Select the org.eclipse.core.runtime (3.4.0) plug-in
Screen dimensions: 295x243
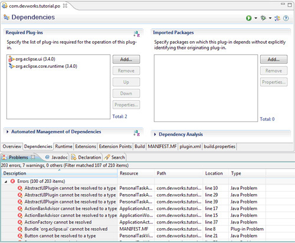(43, 66)
